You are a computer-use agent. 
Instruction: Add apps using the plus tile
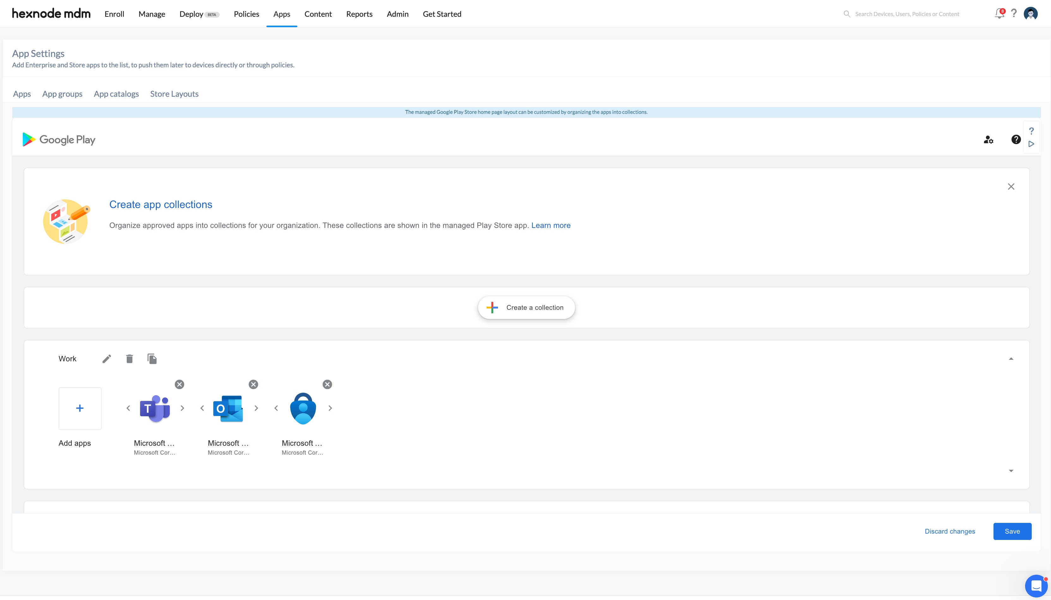pos(80,408)
